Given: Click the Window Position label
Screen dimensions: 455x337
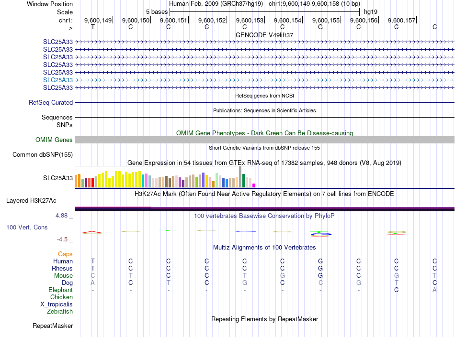Looking at the screenshot, I should click(x=50, y=4).
